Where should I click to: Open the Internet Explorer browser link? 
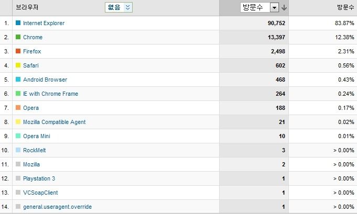[44, 23]
